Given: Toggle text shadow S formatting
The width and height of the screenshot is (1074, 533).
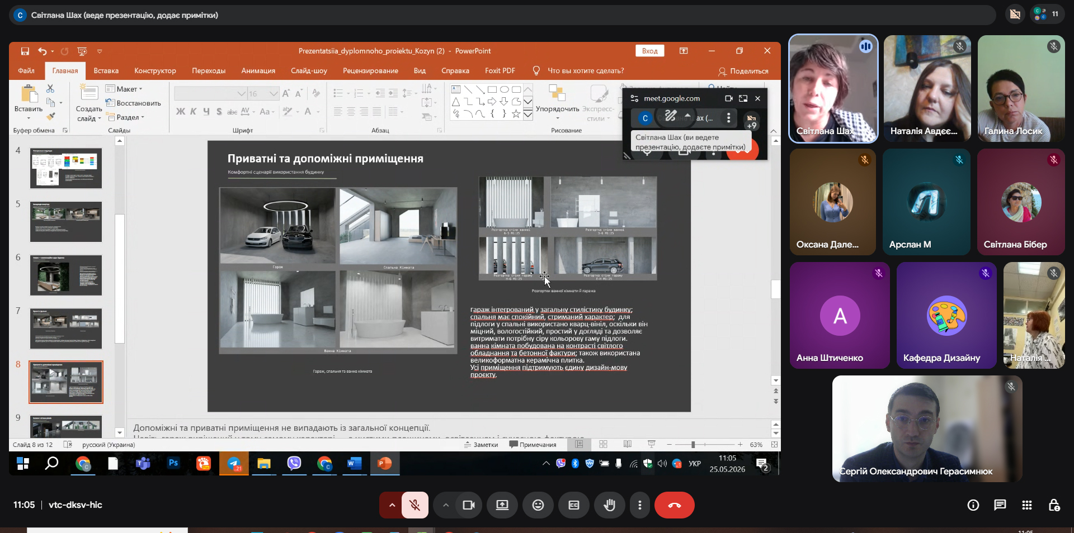Looking at the screenshot, I should click(219, 112).
